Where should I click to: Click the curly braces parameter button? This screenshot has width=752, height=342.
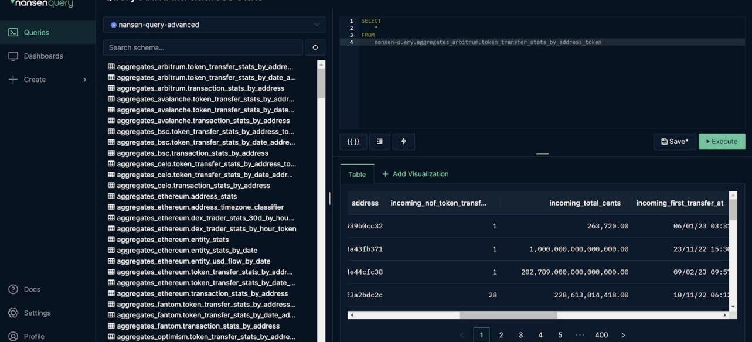(353, 141)
